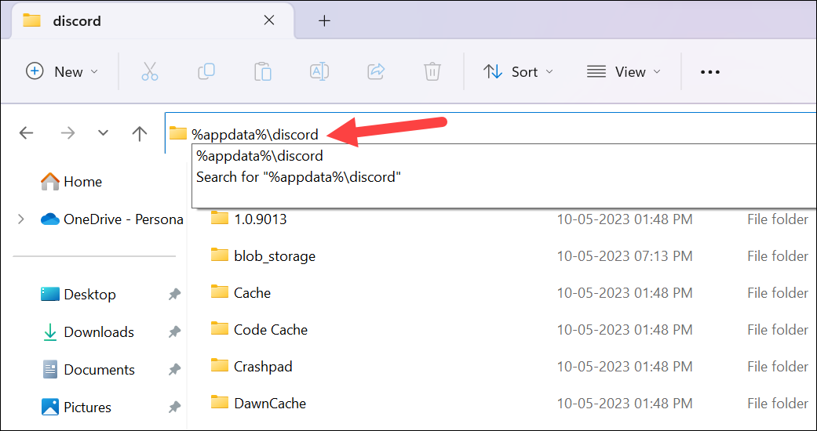The width and height of the screenshot is (817, 431).
Task: Show recent locations dropdown chevron
Action: [103, 133]
